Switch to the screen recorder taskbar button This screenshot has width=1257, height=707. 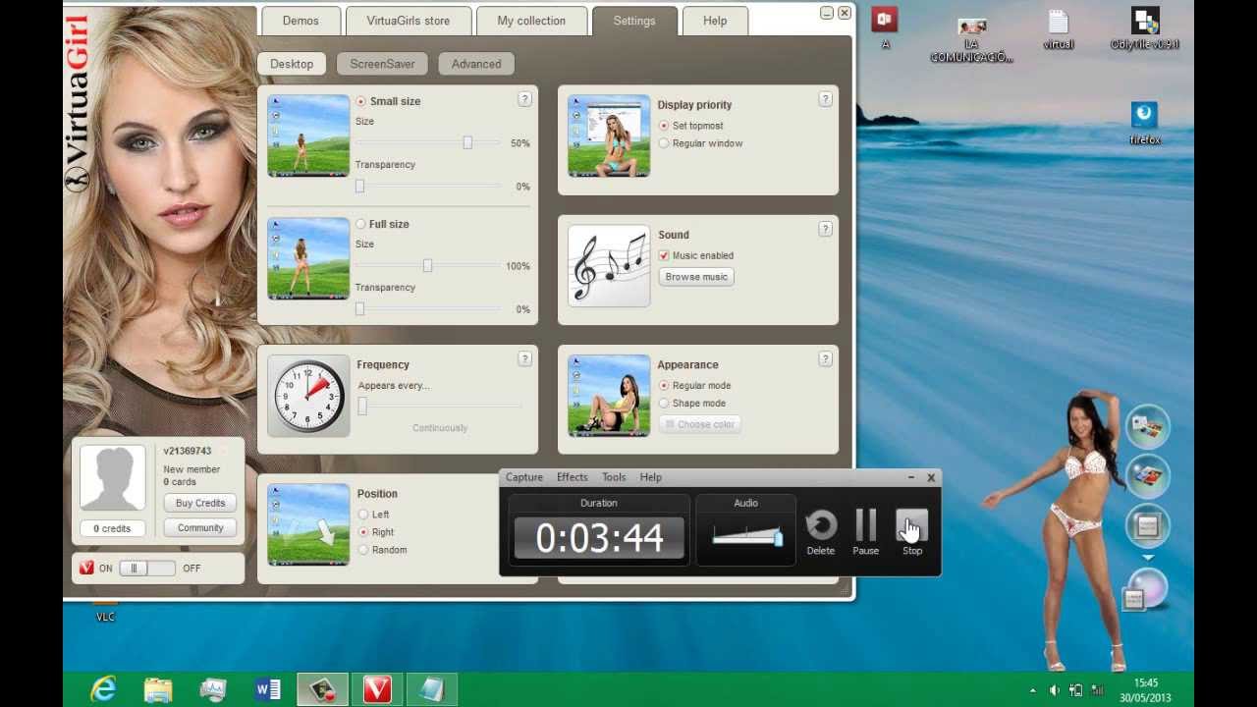tap(322, 689)
